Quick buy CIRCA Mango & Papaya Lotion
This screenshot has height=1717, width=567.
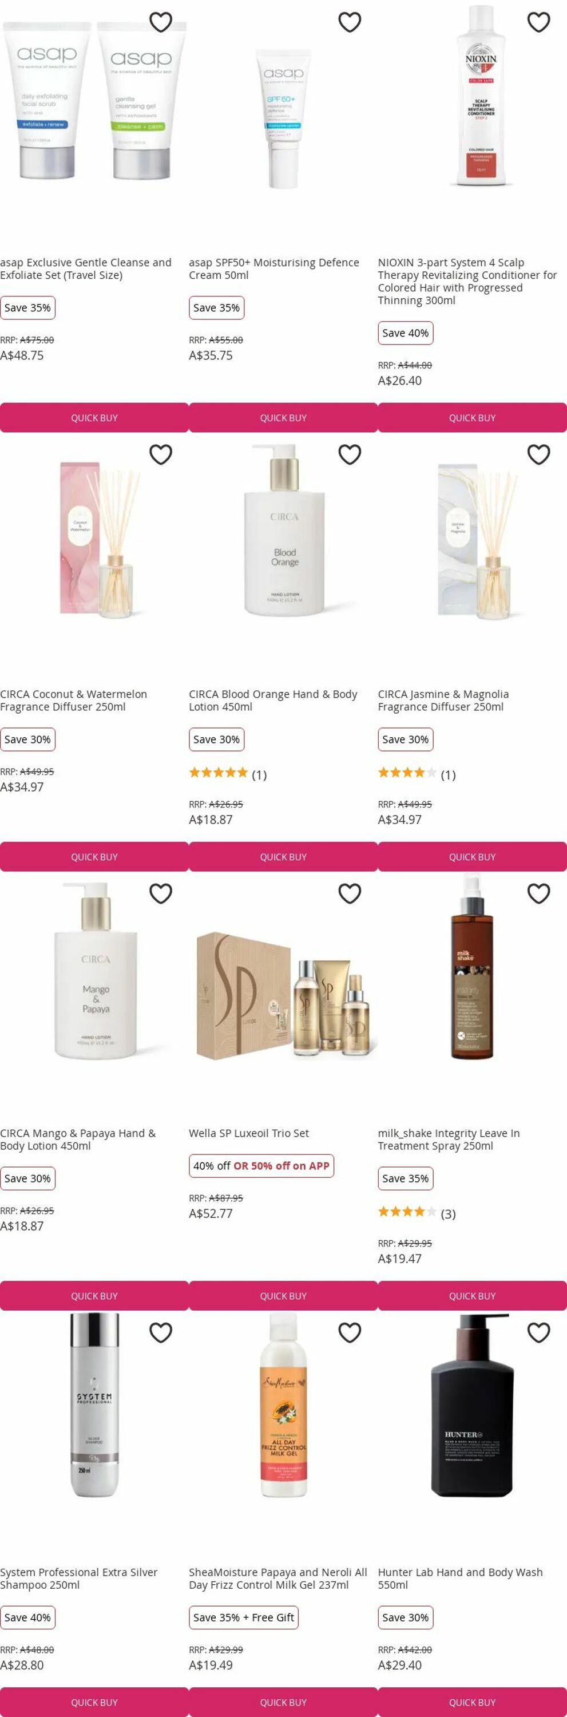(x=94, y=1296)
